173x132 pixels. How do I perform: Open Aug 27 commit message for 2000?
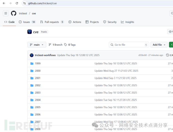116,71
